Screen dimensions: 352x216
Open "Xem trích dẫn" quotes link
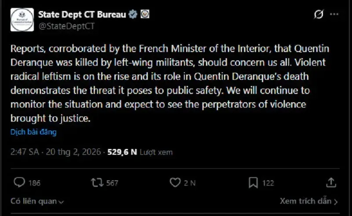pos(308,201)
